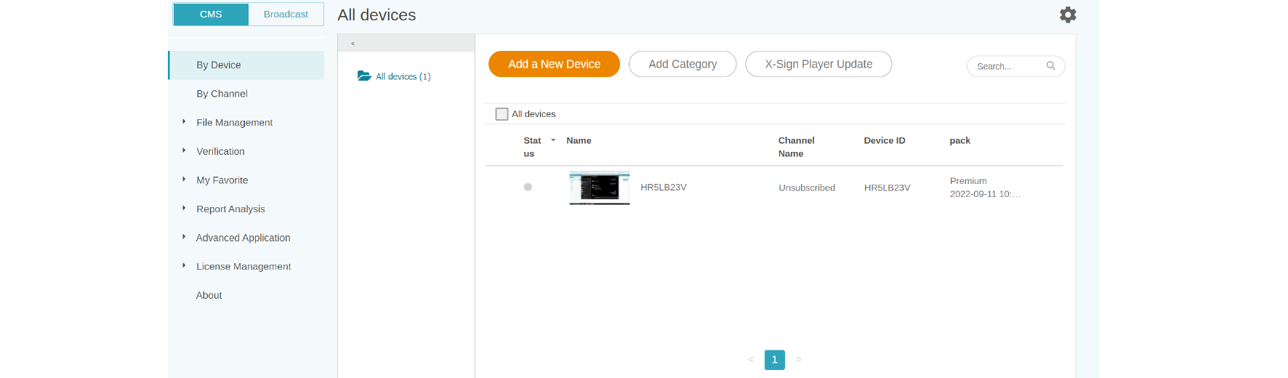Screen dimensions: 1288x378
Task: Go to the previous page arrow
Action: [x=751, y=360]
